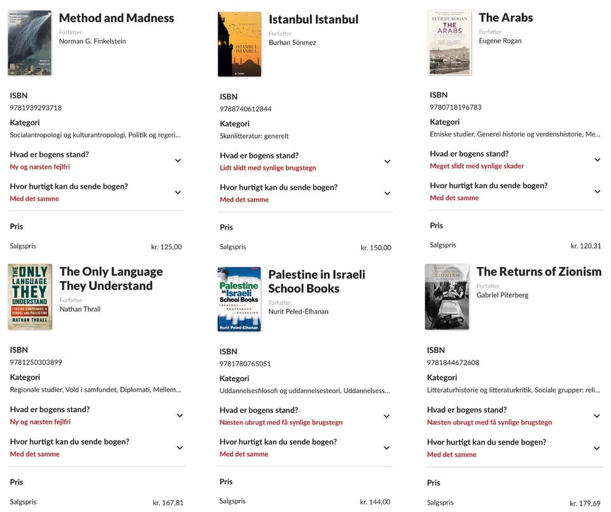611x512 pixels.
Task: Open shipping chevron for Palestine in Israeli School Books
Action: point(386,448)
